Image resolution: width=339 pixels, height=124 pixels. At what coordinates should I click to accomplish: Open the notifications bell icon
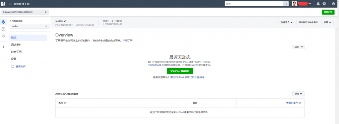coord(318,4)
